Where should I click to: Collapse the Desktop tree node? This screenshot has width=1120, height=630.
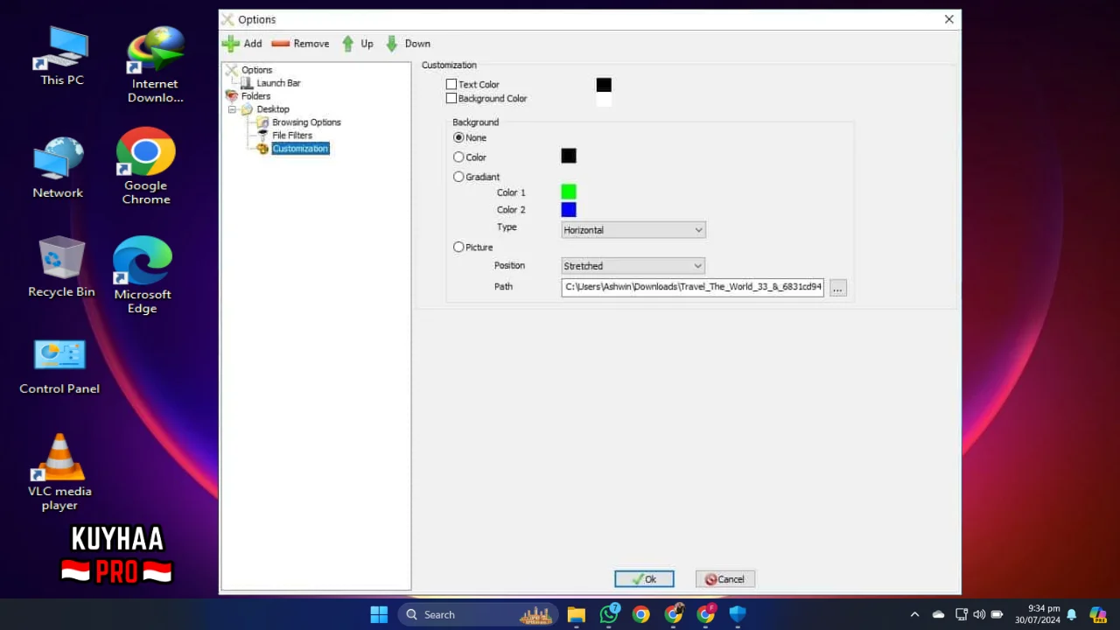click(232, 109)
